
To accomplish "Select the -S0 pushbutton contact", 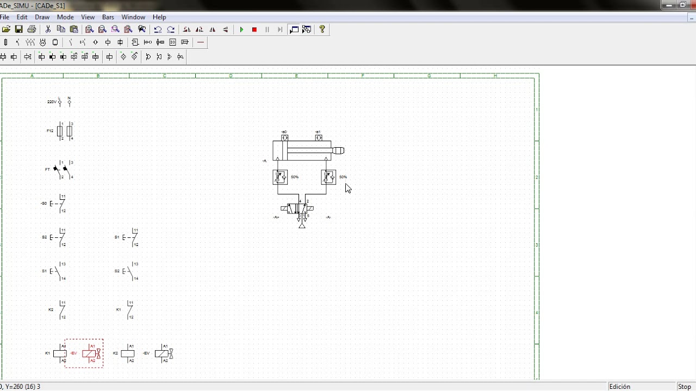I will coord(58,204).
